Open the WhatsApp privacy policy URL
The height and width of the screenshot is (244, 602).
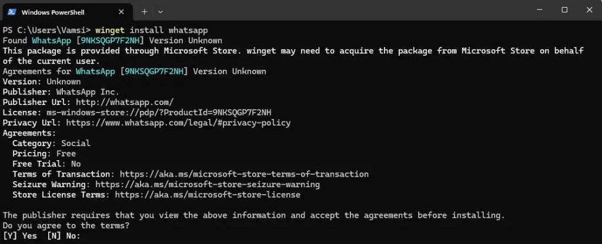[x=178, y=123]
